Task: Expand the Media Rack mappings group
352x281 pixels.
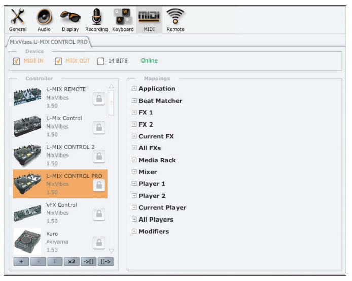Action: tap(134, 160)
